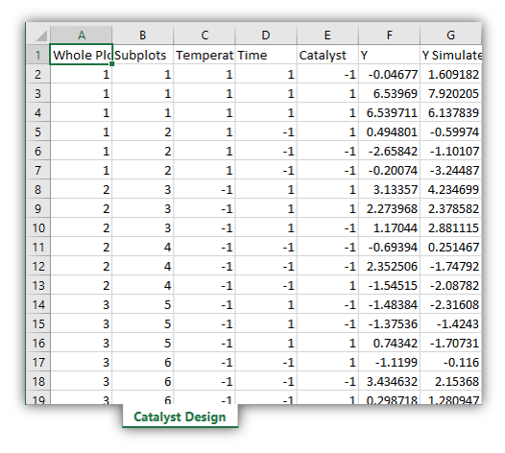Click the Select All corner triangle
Image resolution: width=505 pixels, height=453 pixels.
41,36
